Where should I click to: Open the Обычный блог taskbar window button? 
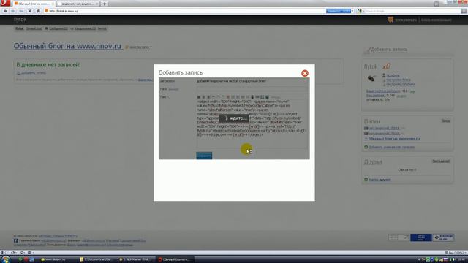175,259
